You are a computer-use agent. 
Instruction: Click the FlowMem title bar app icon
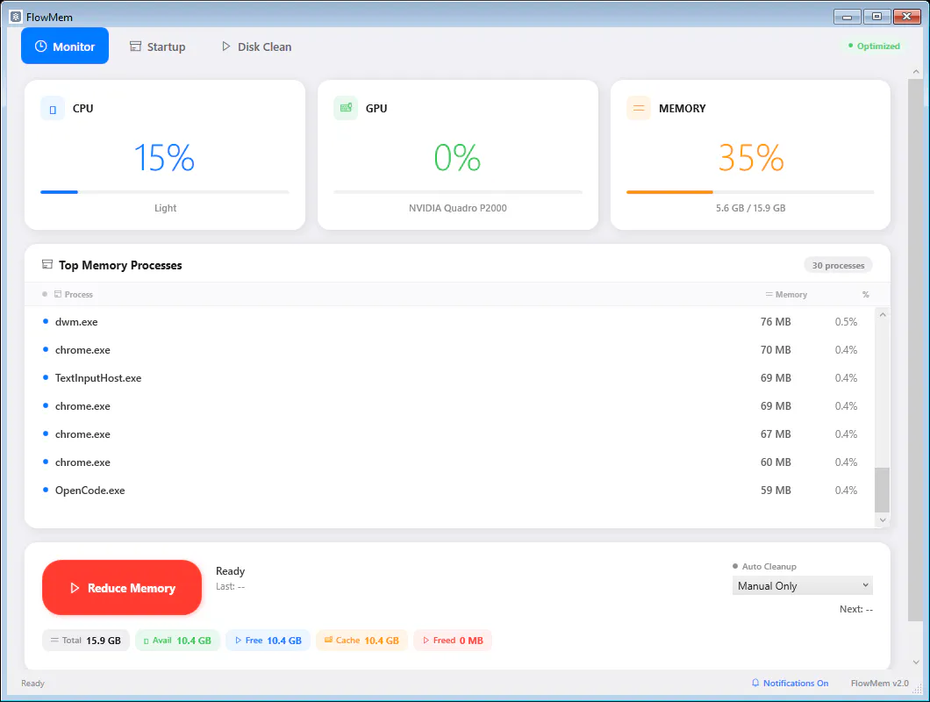click(x=16, y=17)
